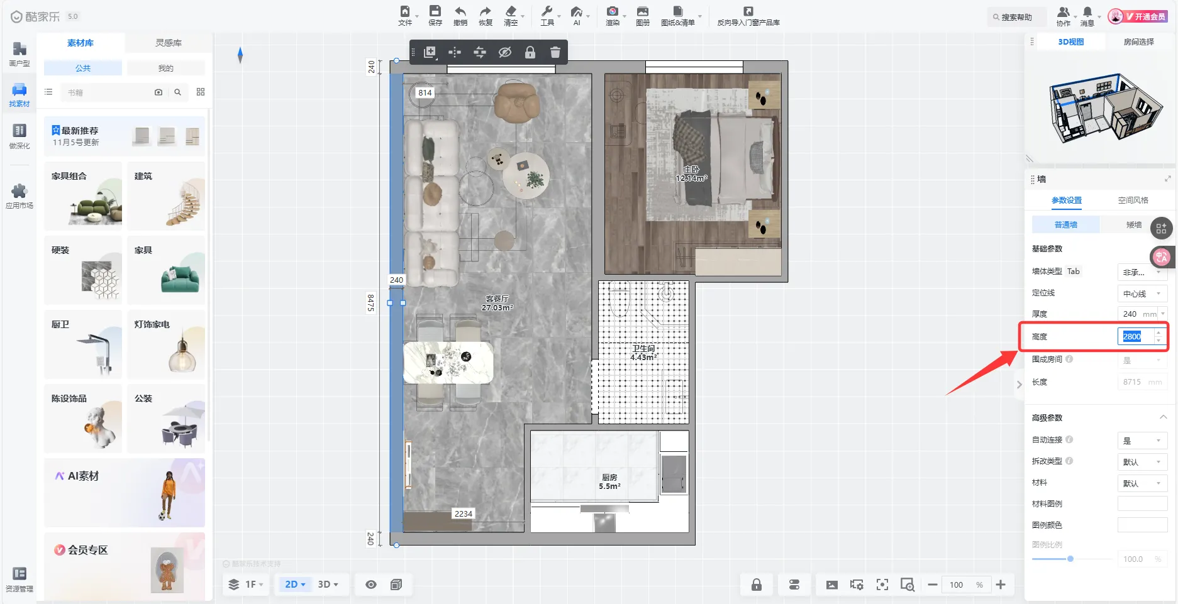This screenshot has height=604, width=1178.
Task: Click the Redo arrow icon
Action: [x=485, y=15]
